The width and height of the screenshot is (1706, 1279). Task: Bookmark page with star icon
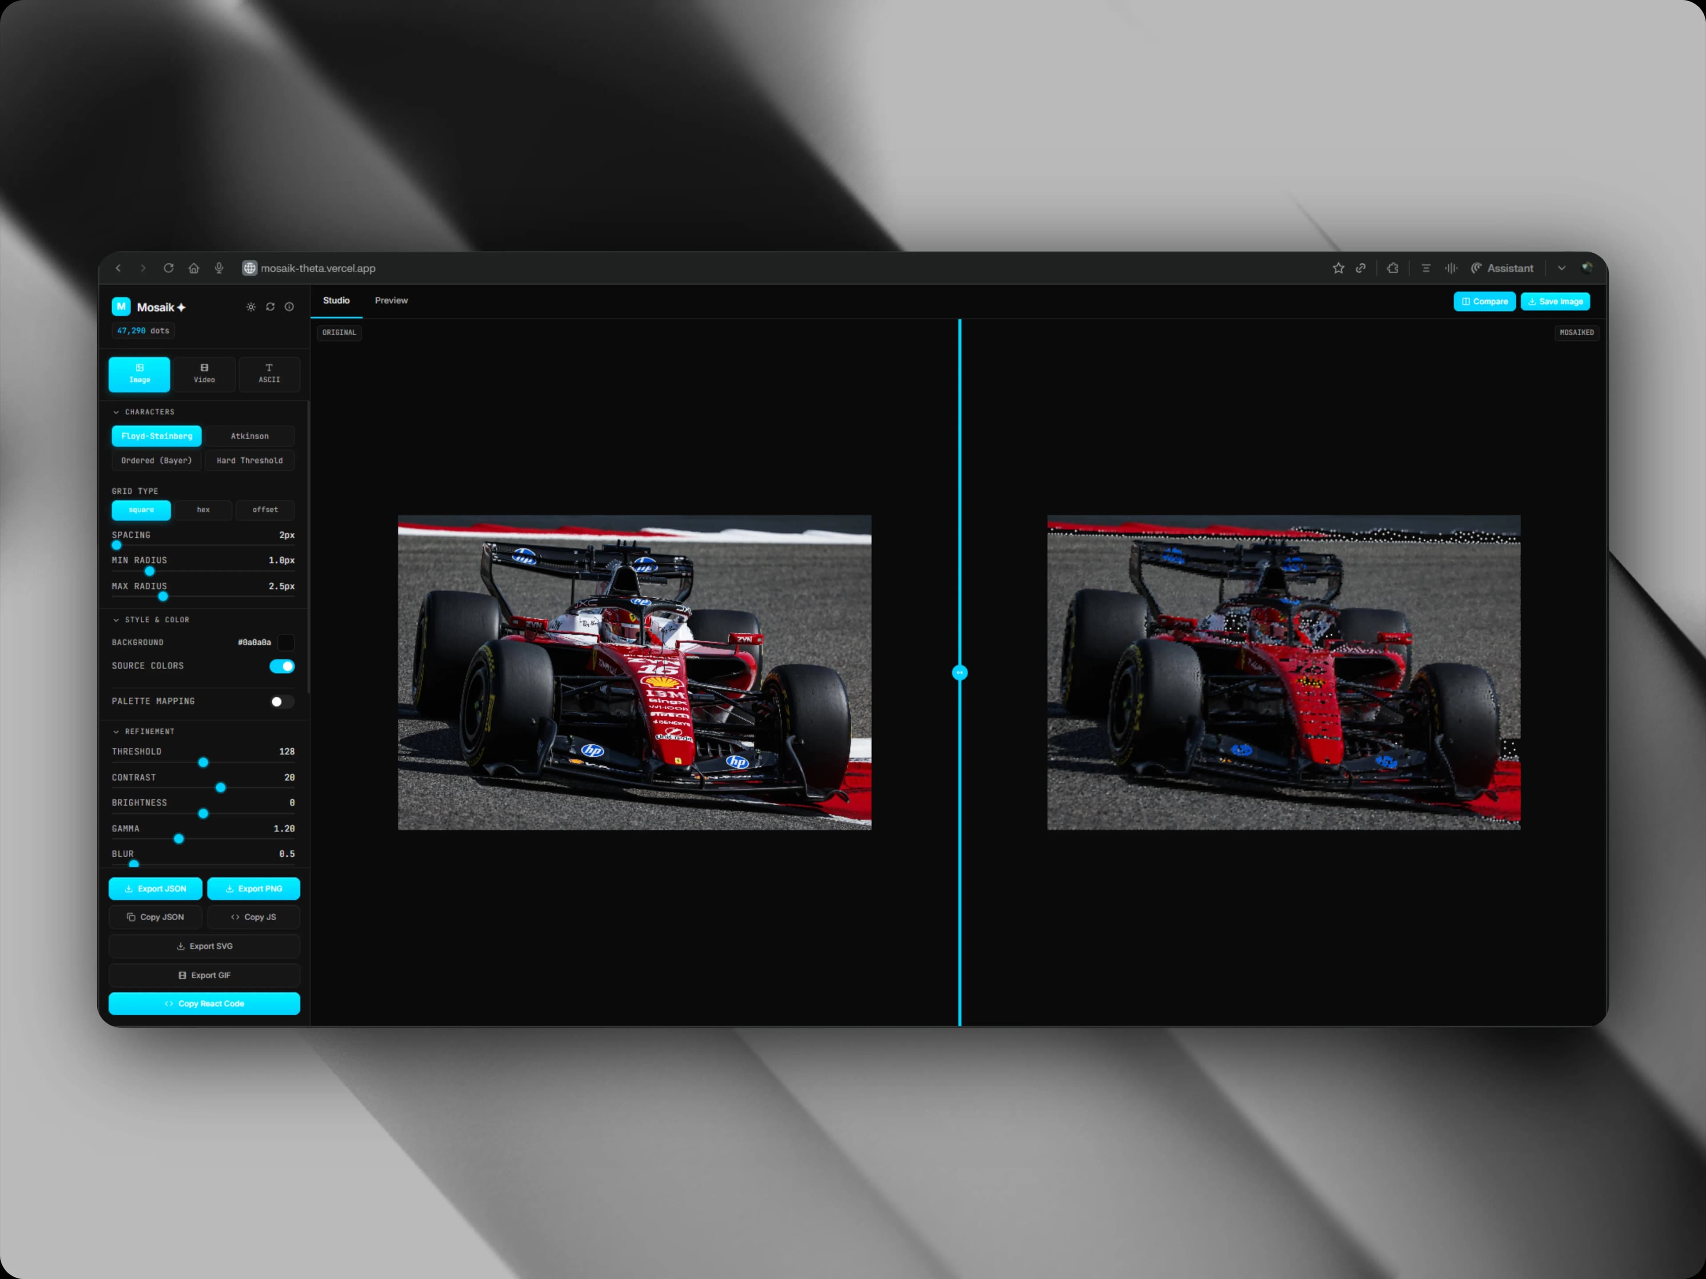(x=1338, y=268)
